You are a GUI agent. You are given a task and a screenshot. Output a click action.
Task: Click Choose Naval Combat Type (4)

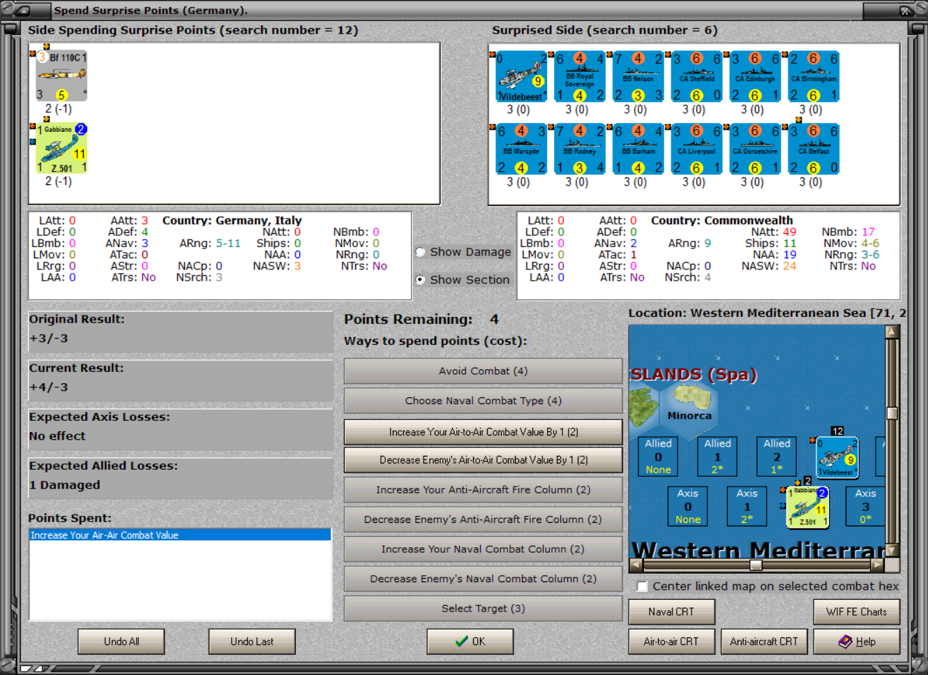[483, 401]
